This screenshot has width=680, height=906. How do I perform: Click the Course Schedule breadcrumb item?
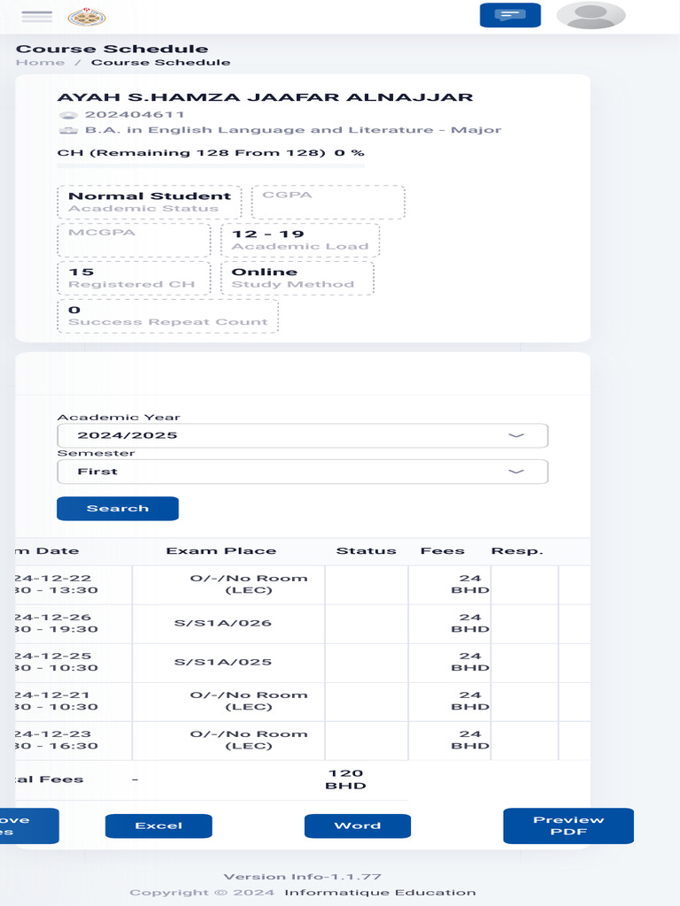pos(161,63)
